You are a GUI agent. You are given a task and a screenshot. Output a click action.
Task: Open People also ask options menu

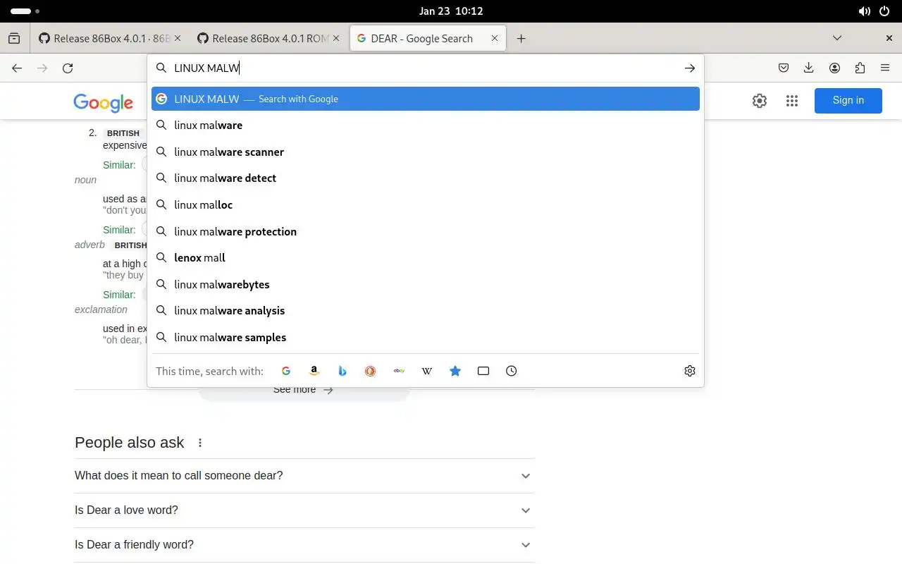click(200, 443)
